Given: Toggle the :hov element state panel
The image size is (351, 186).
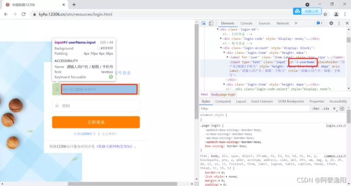Looking at the screenshot, I should [315, 108].
